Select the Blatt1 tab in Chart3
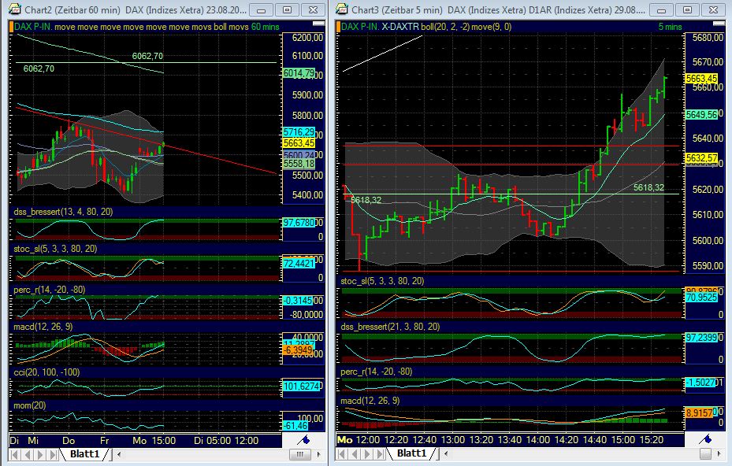Viewport: 732px width, 466px height. [x=411, y=454]
